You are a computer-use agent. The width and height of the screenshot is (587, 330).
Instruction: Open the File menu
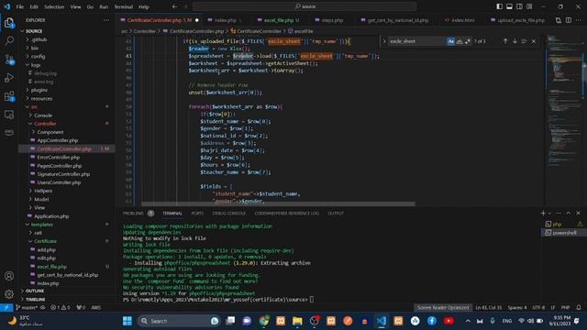click(x=20, y=6)
